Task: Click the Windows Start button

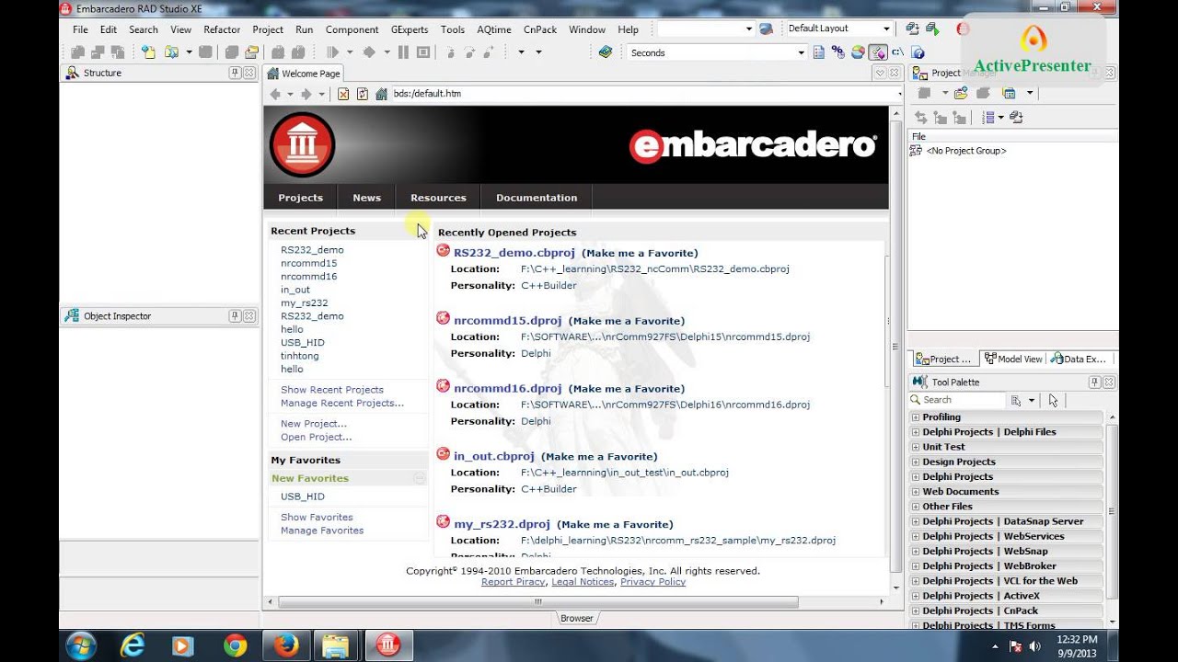Action: (x=80, y=646)
